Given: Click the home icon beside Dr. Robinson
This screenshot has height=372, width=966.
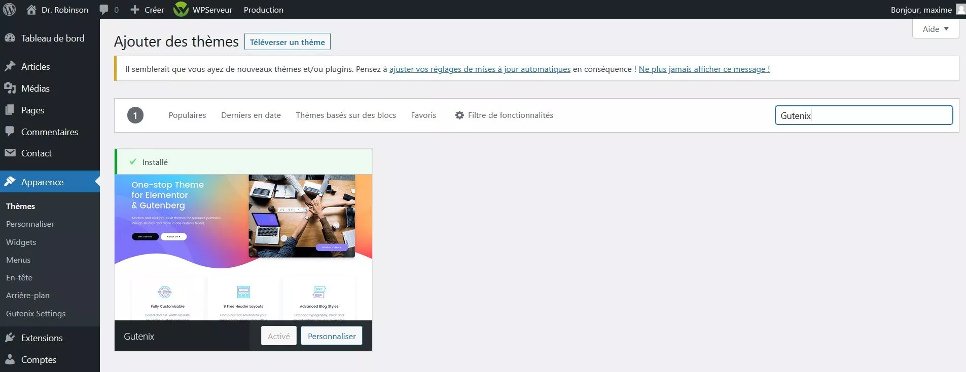Looking at the screenshot, I should [x=31, y=10].
